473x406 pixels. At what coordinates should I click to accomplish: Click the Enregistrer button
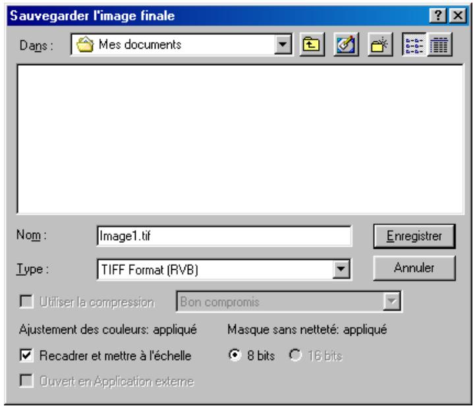click(x=414, y=236)
